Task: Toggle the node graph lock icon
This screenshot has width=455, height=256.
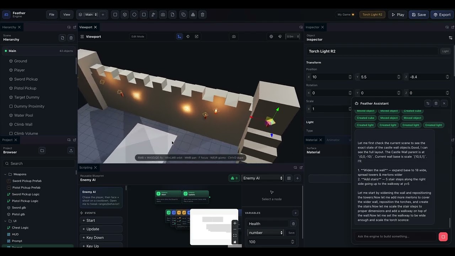Action: (235, 242)
